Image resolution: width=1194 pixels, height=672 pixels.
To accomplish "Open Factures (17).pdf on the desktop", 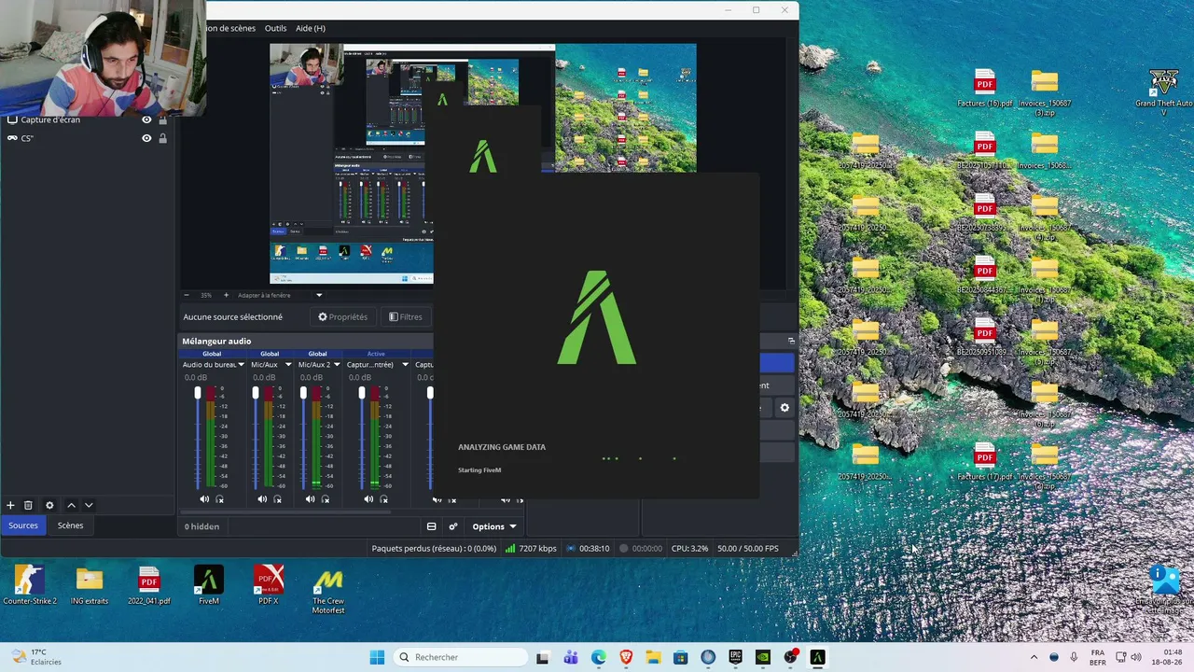I will tap(985, 462).
